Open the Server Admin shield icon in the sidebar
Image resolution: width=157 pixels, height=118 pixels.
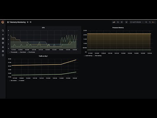click(3, 55)
